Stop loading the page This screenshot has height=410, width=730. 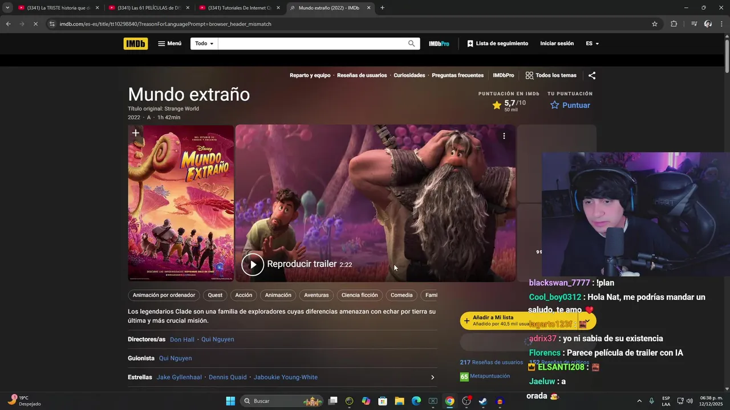(x=35, y=24)
